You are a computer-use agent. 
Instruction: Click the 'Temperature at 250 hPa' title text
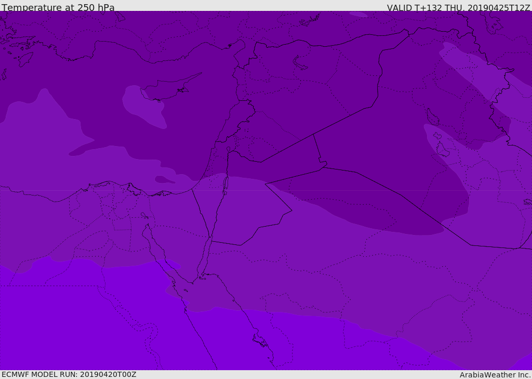coord(58,7)
